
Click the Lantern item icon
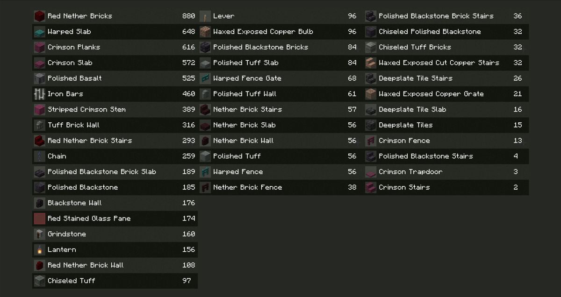(x=39, y=250)
